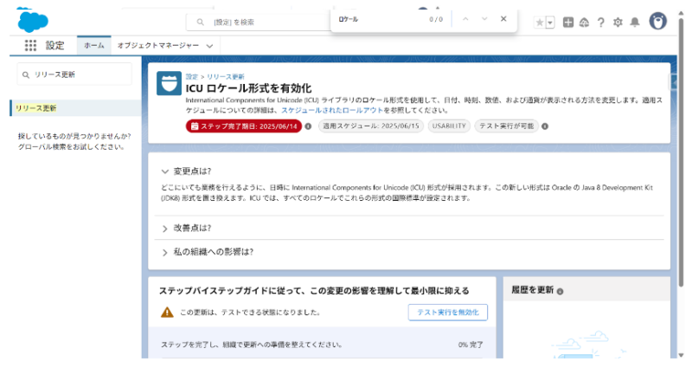Click the ICU ロケール形式を有効化 heading

point(248,88)
